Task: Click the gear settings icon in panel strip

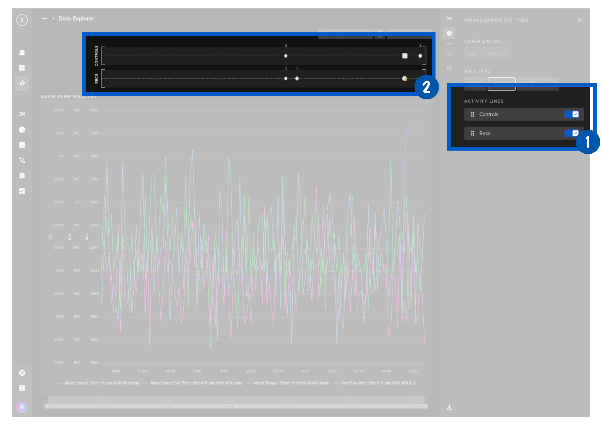Action: coord(449,33)
